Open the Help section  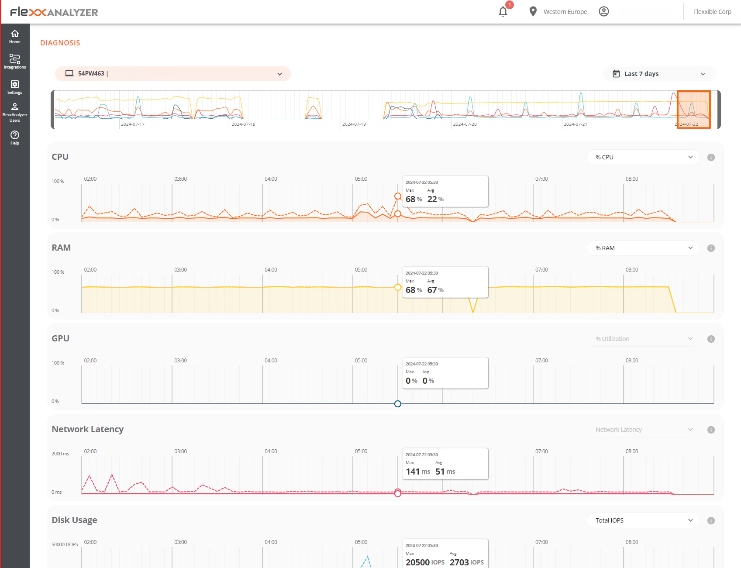click(x=14, y=138)
